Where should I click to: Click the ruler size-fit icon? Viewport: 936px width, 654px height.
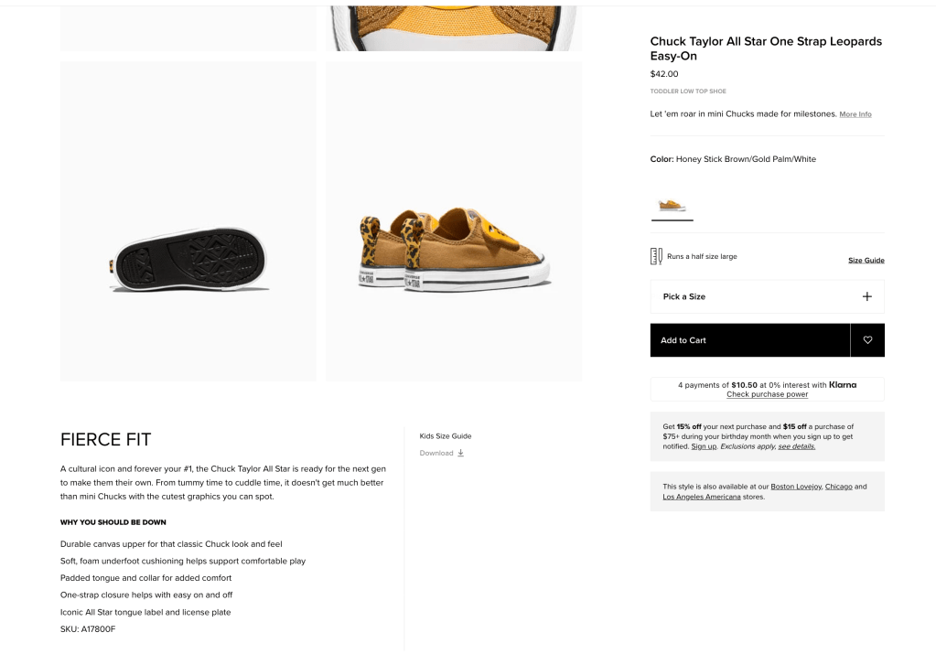(x=656, y=256)
